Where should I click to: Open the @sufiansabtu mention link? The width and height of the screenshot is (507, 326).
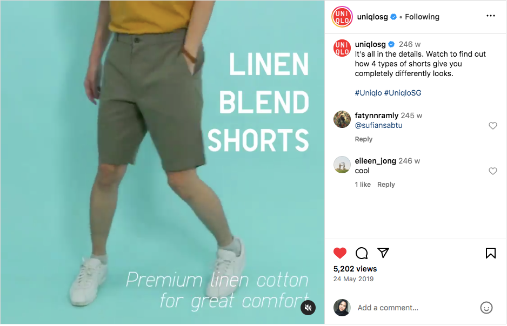coord(378,125)
